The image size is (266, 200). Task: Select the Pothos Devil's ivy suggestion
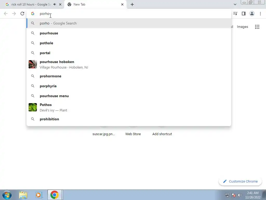point(129,107)
